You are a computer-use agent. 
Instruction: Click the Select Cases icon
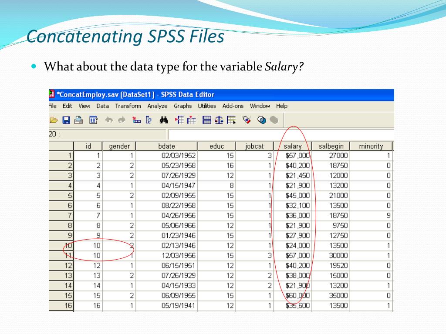(x=231, y=120)
